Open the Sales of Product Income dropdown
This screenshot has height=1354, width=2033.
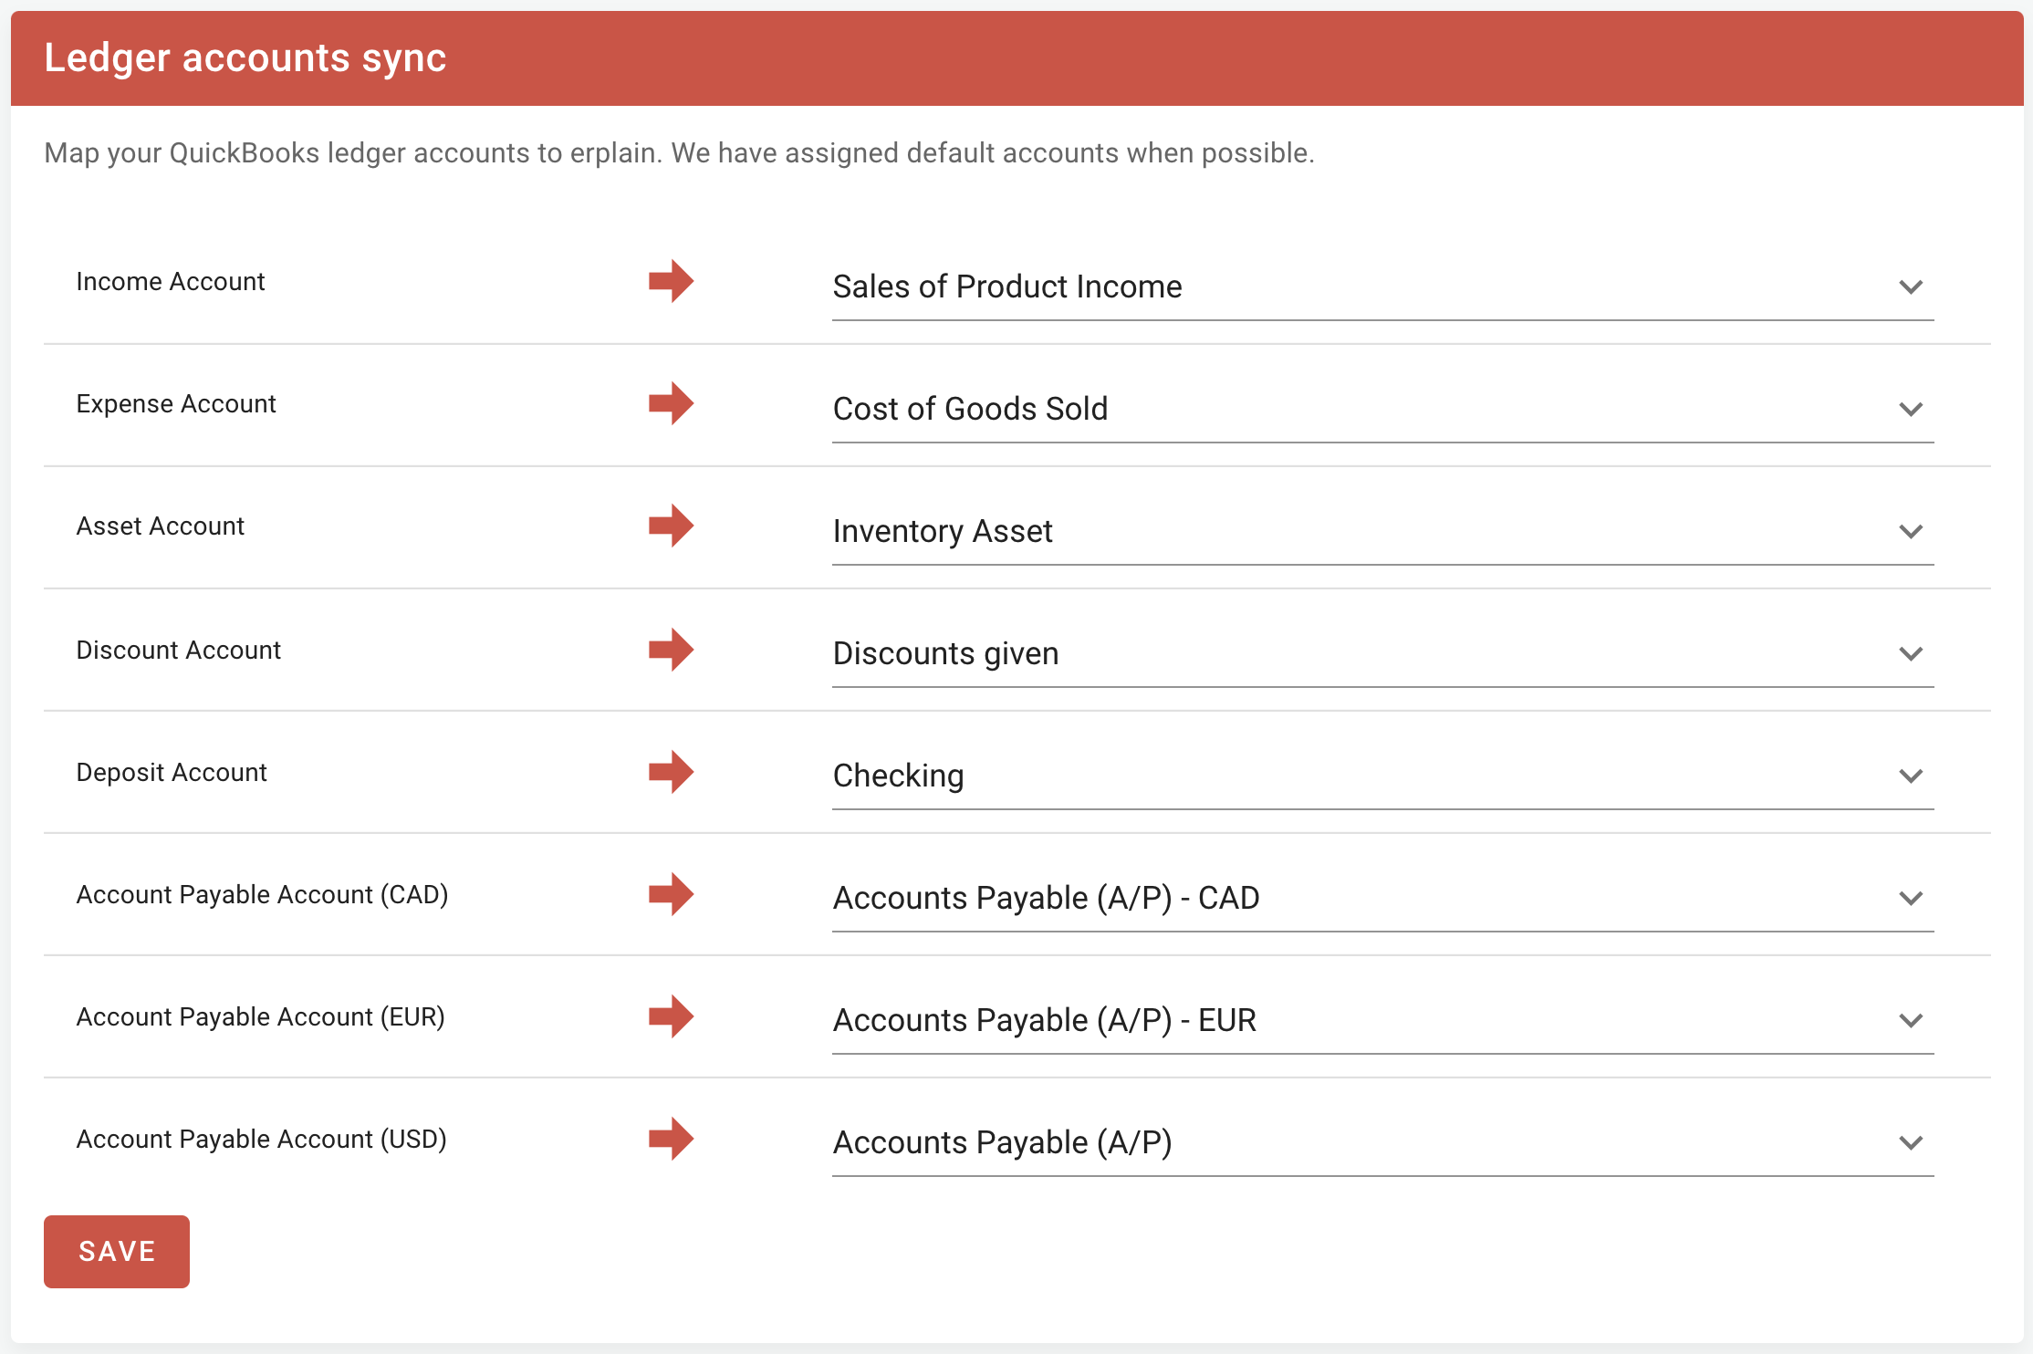[1381, 287]
